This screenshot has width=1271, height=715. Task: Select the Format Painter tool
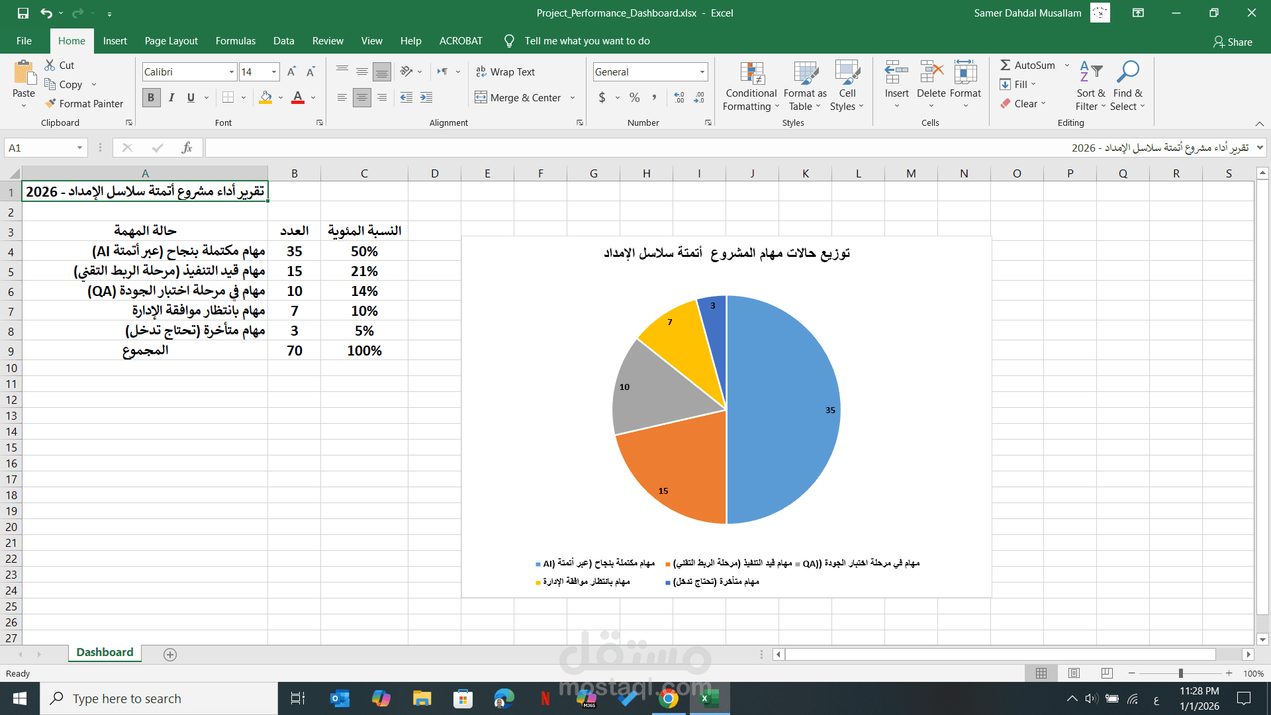click(x=84, y=103)
